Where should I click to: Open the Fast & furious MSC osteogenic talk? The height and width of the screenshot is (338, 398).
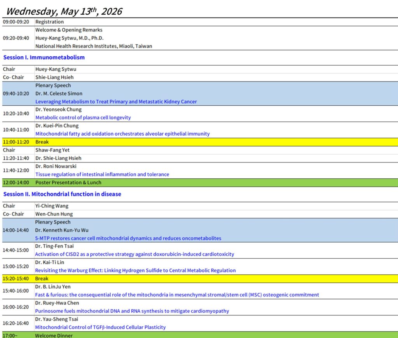177,295
